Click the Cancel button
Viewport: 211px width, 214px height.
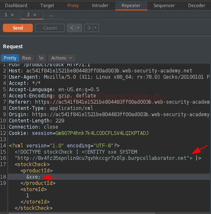[50, 28]
